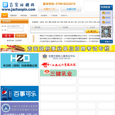
Task: Expand the 行业类别 dropdown
Action: tap(72, 27)
